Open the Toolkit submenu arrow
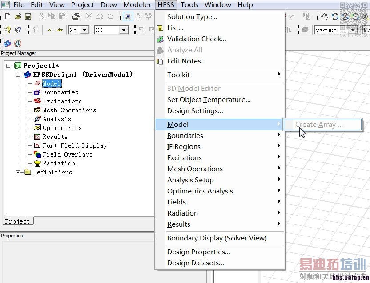Image resolution: width=370 pixels, height=283 pixels. [279, 74]
